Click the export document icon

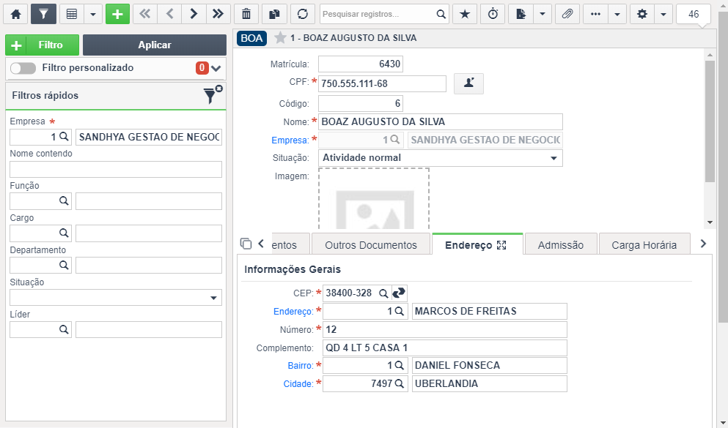(521, 15)
